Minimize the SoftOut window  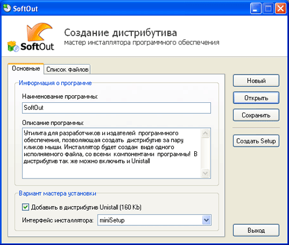(255, 9)
